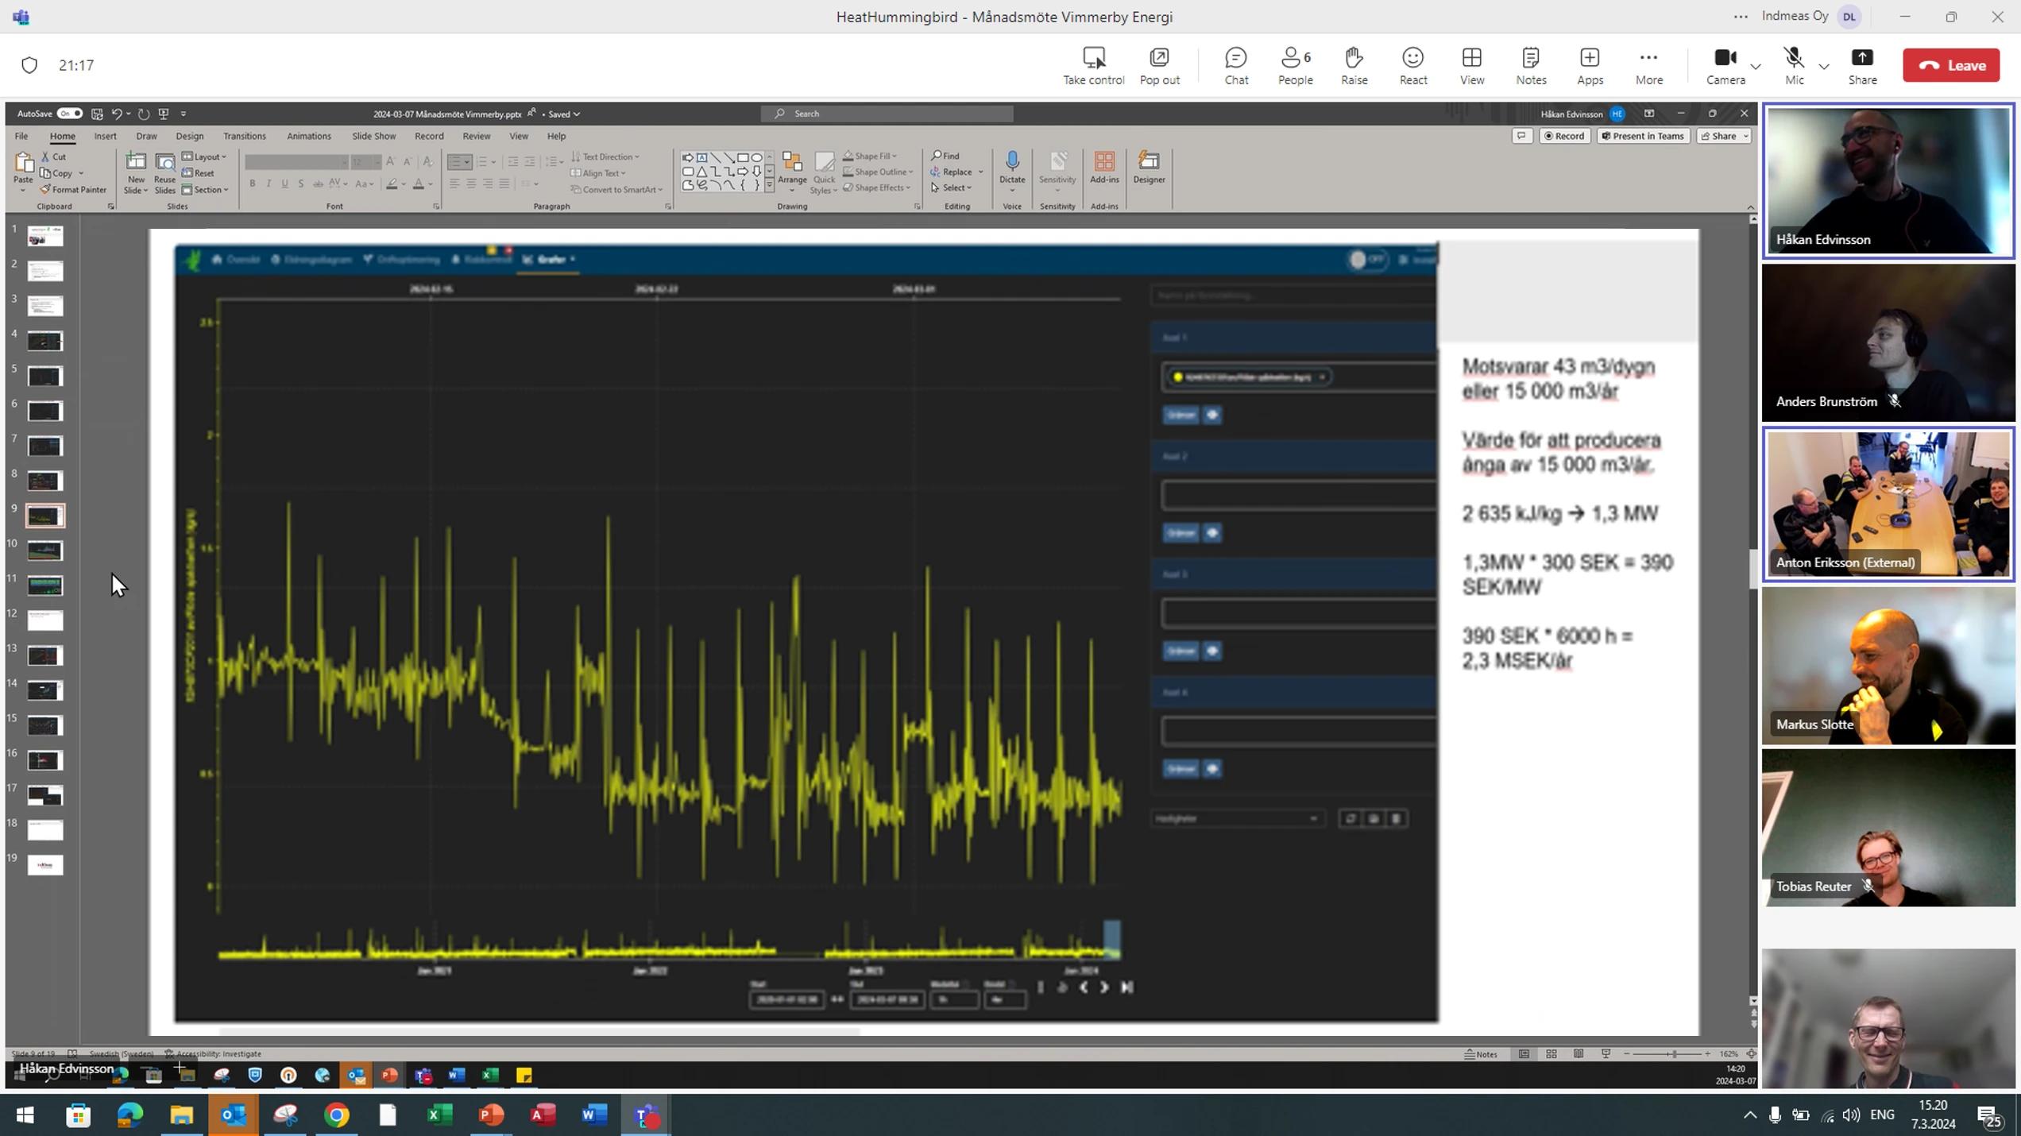
Task: Select Anton Eriksson's video tile
Action: [1888, 504]
